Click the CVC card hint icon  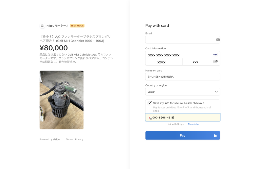215,61
